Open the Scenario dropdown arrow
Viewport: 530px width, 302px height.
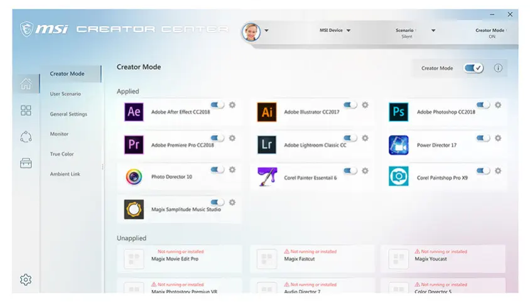(433, 30)
